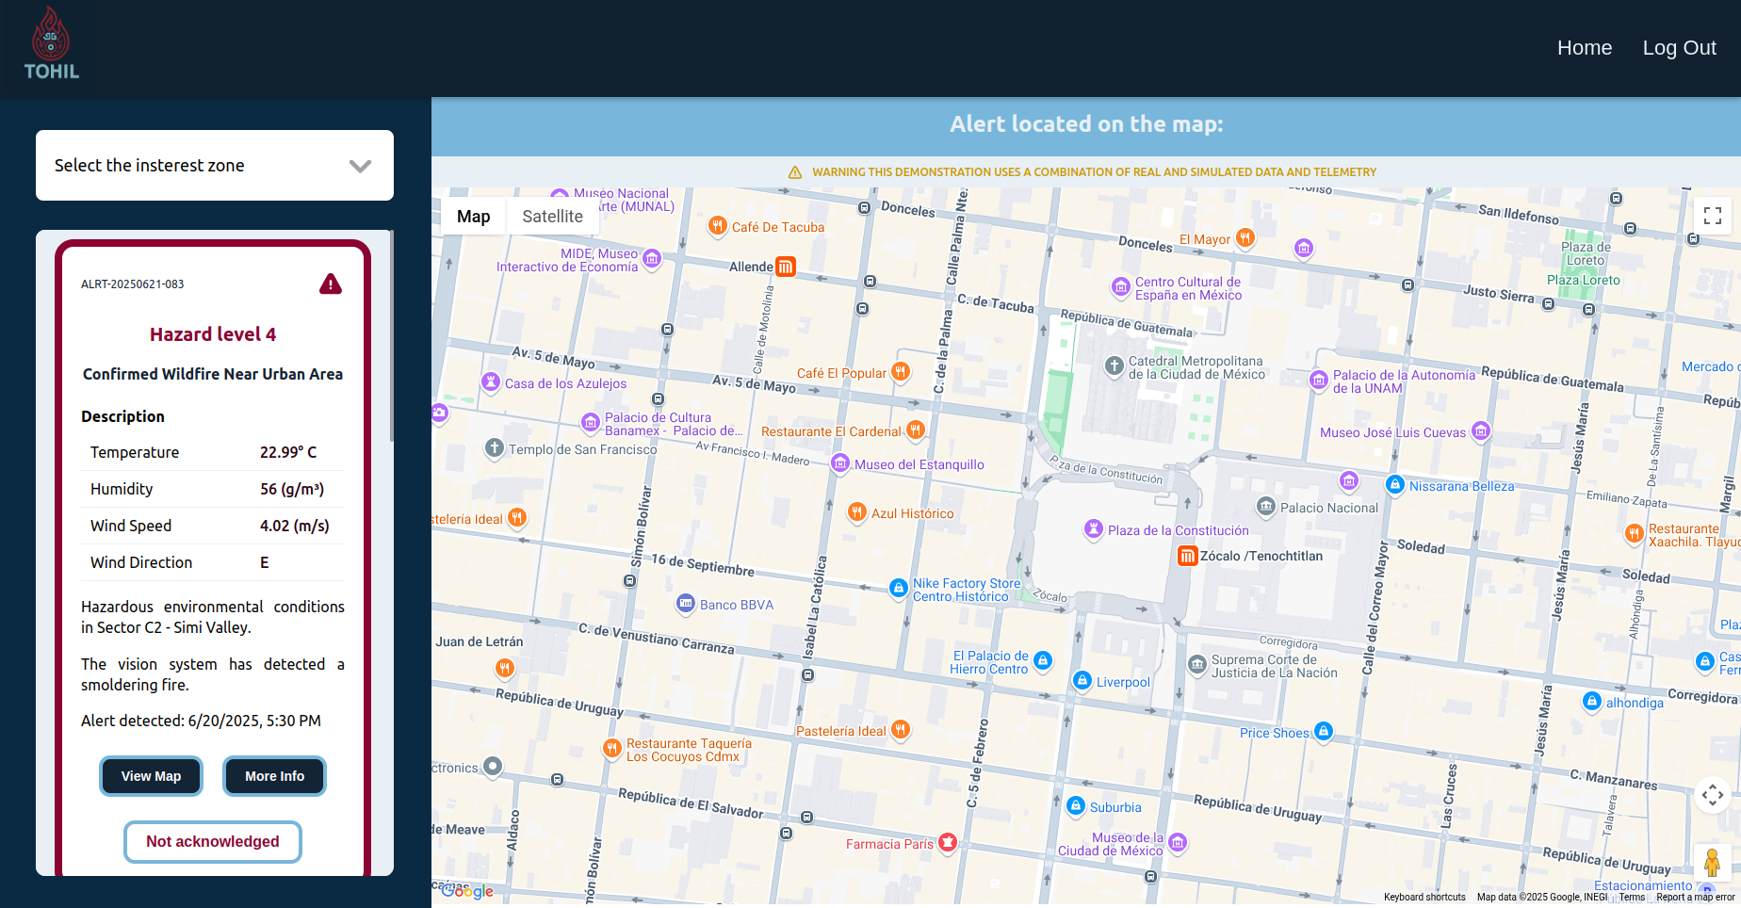Switch the map to Satellite view
This screenshot has height=908, width=1741.
(x=552, y=217)
